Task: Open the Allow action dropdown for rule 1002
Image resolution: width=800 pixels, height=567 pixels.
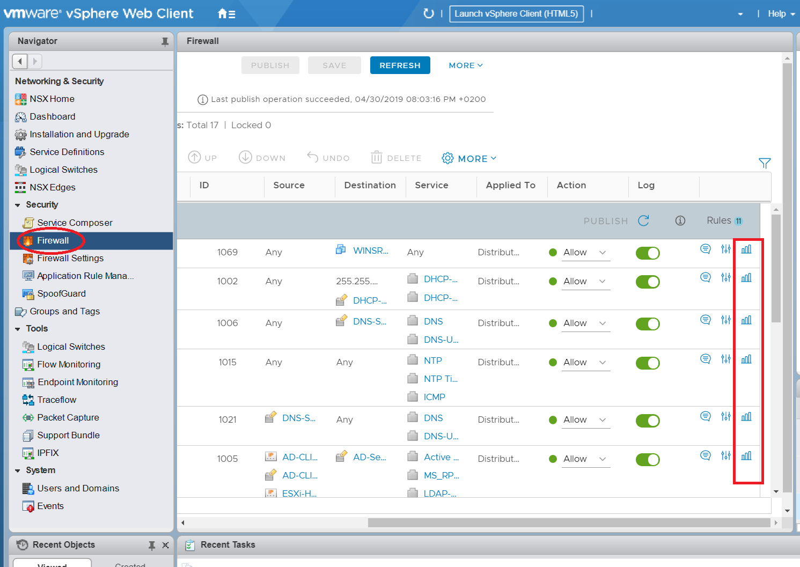Action: point(585,282)
